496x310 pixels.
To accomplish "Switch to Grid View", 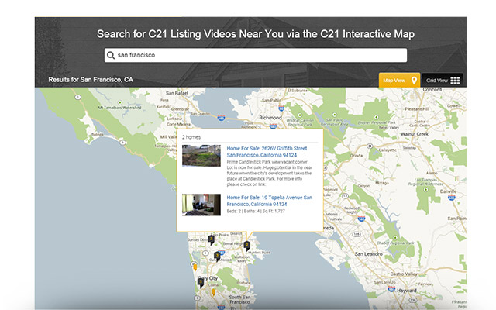I will [443, 81].
